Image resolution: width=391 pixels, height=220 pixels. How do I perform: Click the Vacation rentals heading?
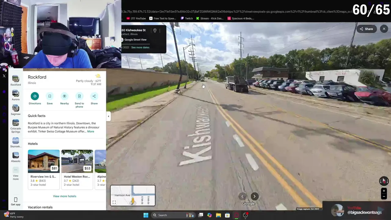[40, 207]
